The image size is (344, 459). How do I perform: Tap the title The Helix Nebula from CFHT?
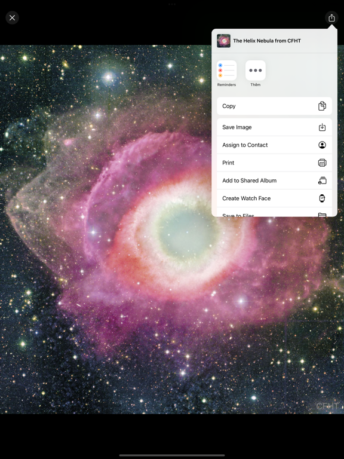coord(267,41)
